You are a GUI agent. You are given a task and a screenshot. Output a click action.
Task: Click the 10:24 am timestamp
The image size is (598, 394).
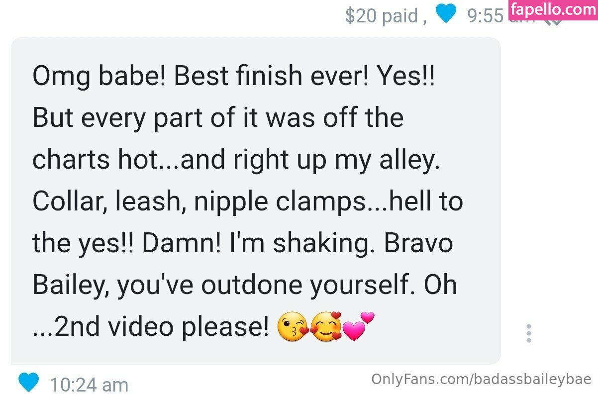tap(89, 384)
